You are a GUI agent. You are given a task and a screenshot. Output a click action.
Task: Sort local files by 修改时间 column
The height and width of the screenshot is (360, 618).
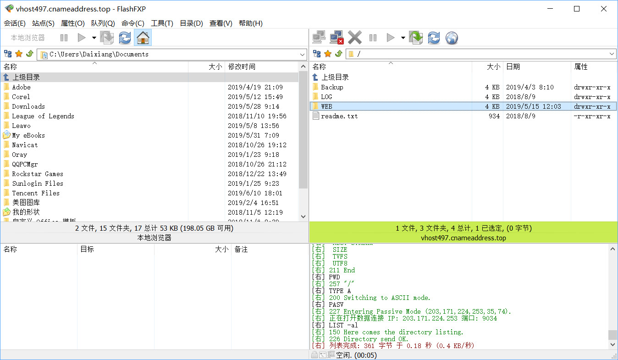[x=242, y=67]
